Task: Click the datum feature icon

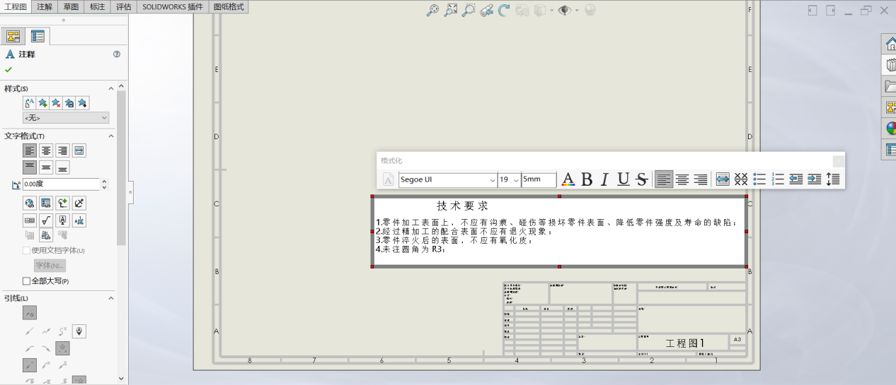Action: coord(63,220)
